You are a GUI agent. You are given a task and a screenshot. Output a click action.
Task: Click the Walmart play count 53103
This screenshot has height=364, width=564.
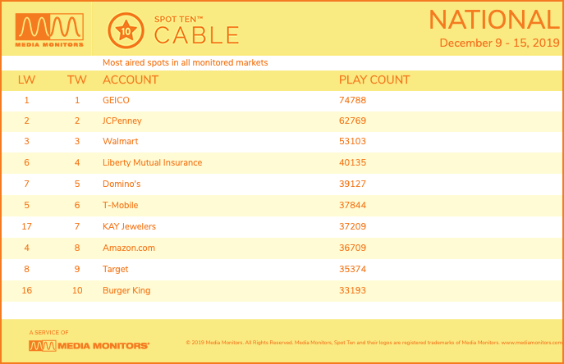[x=352, y=141]
